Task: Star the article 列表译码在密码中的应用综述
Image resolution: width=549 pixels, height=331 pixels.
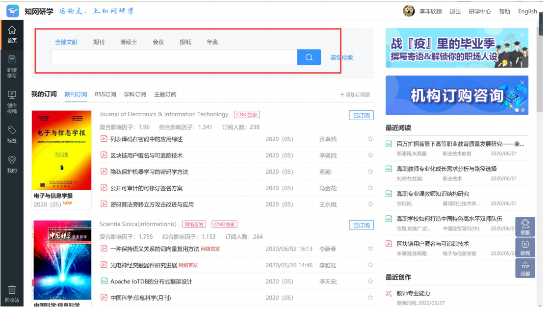Action: [x=370, y=139]
